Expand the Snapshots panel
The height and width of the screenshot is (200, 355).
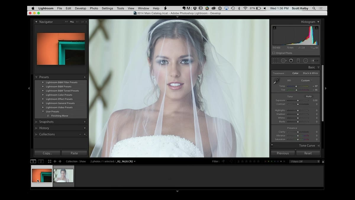click(36, 122)
